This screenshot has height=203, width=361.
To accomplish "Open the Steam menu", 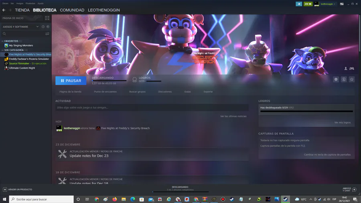I will [x=5, y=4].
